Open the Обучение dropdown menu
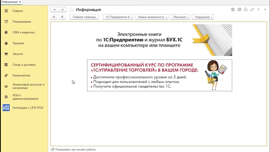 tap(180, 17)
